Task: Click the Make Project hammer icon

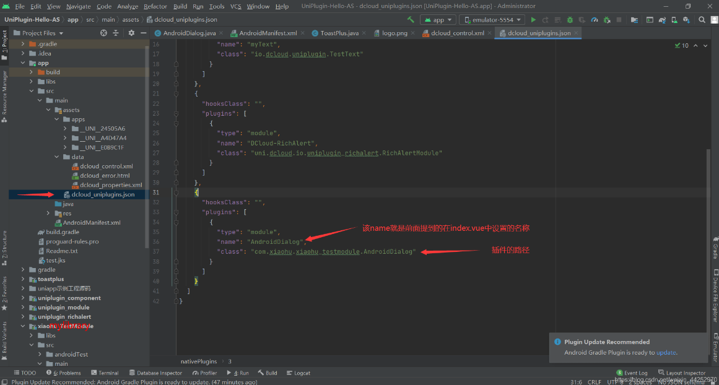Action: (x=411, y=20)
